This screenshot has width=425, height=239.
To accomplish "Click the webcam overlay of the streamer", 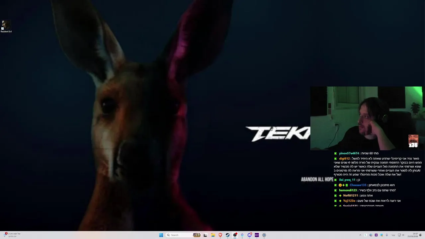I will click(366, 119).
